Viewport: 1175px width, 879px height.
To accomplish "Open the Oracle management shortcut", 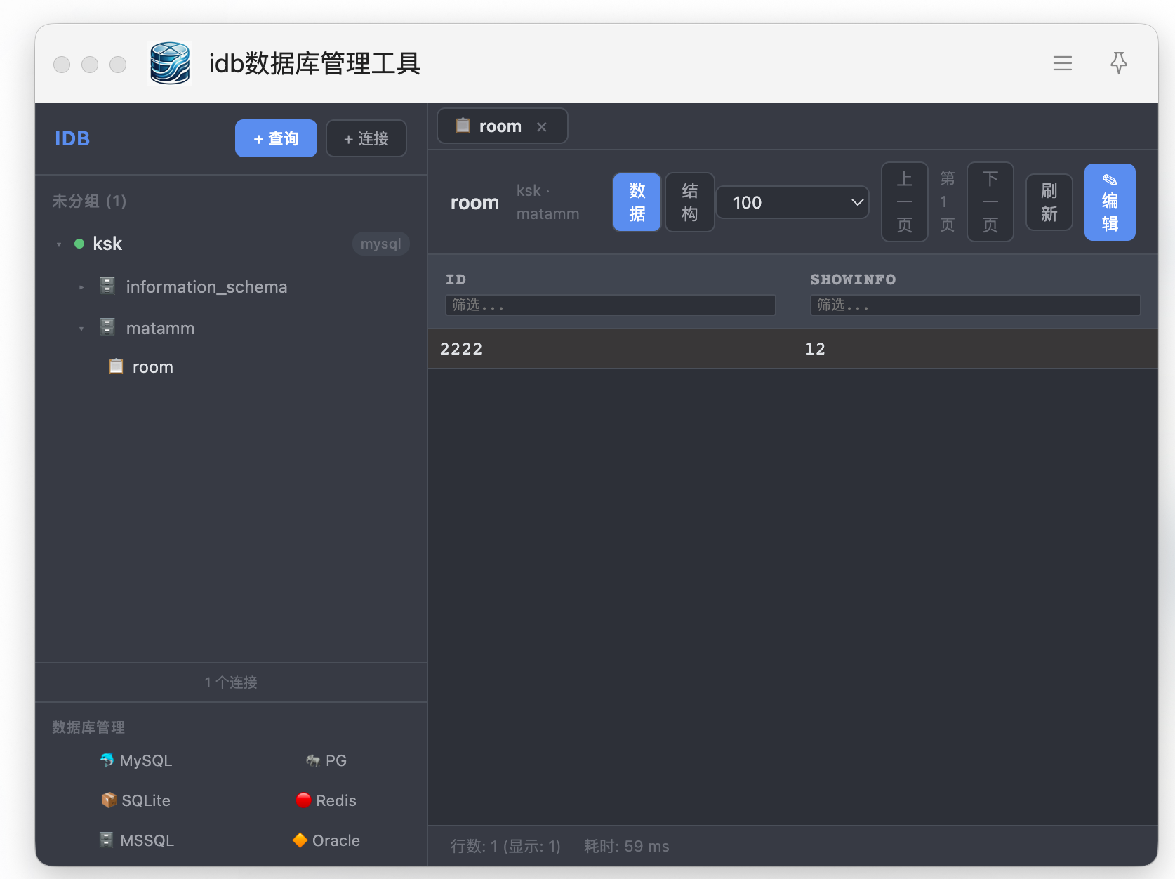I will coord(326,840).
